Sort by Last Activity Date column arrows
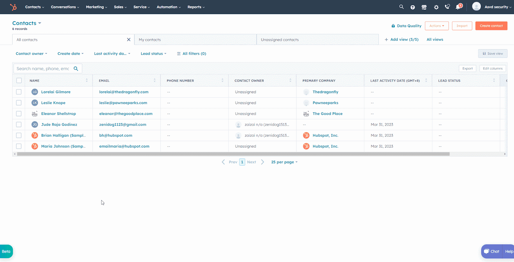Image resolution: width=514 pixels, height=262 pixels. point(426,80)
